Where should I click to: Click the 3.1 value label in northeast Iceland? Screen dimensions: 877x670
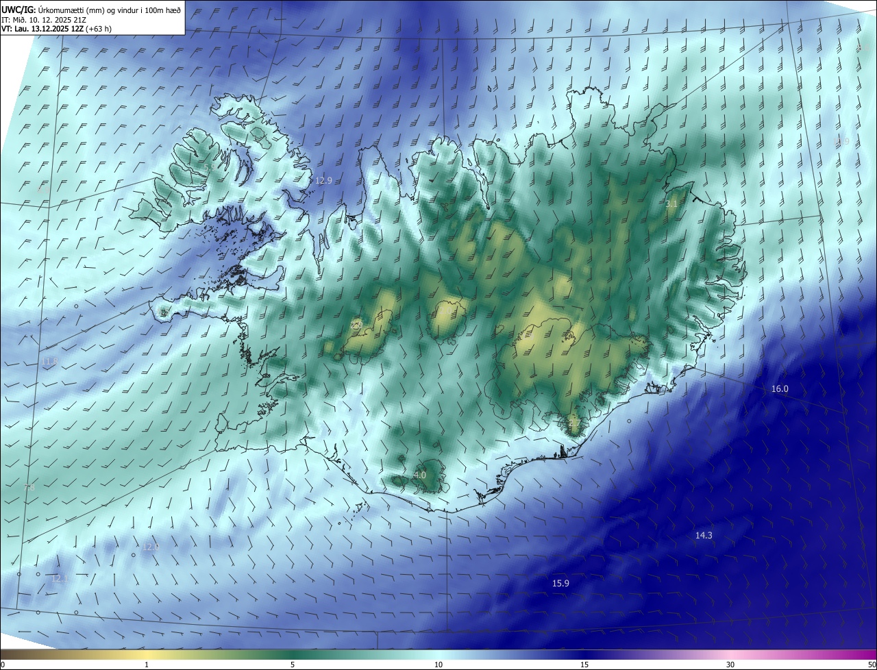671,204
